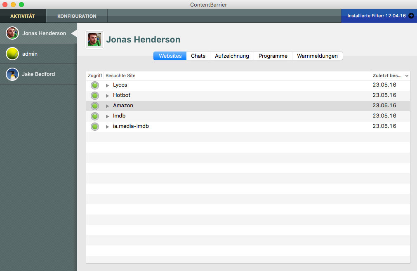This screenshot has width=417, height=271.
Task: Expand the Lycos site entry
Action: (x=107, y=85)
